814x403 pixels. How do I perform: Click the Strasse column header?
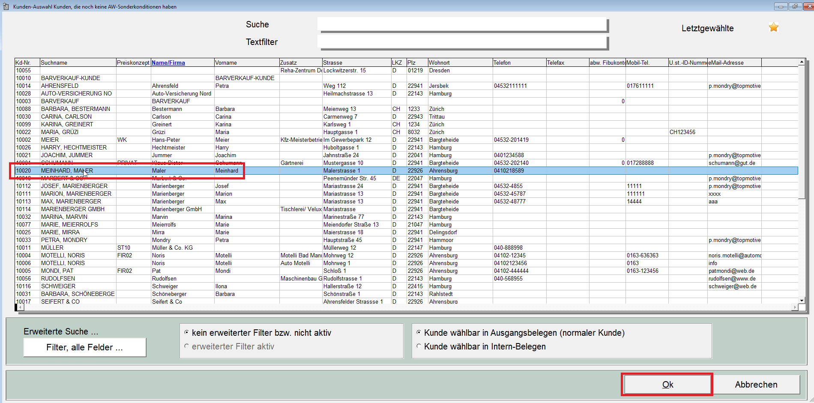point(356,63)
